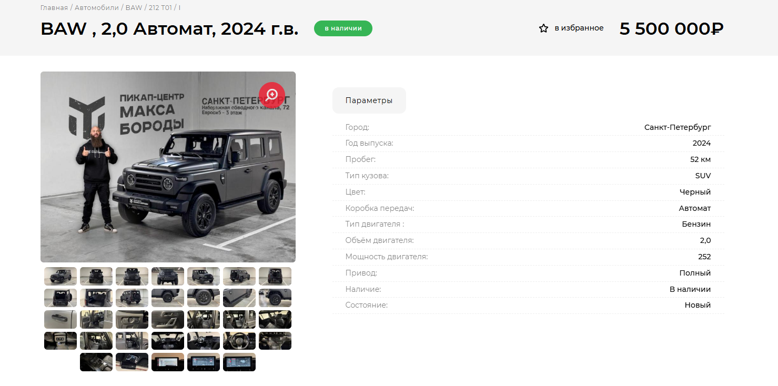Click the 'Наличие:' label
Viewport: 778px width, 386px height.
pyautogui.click(x=363, y=289)
